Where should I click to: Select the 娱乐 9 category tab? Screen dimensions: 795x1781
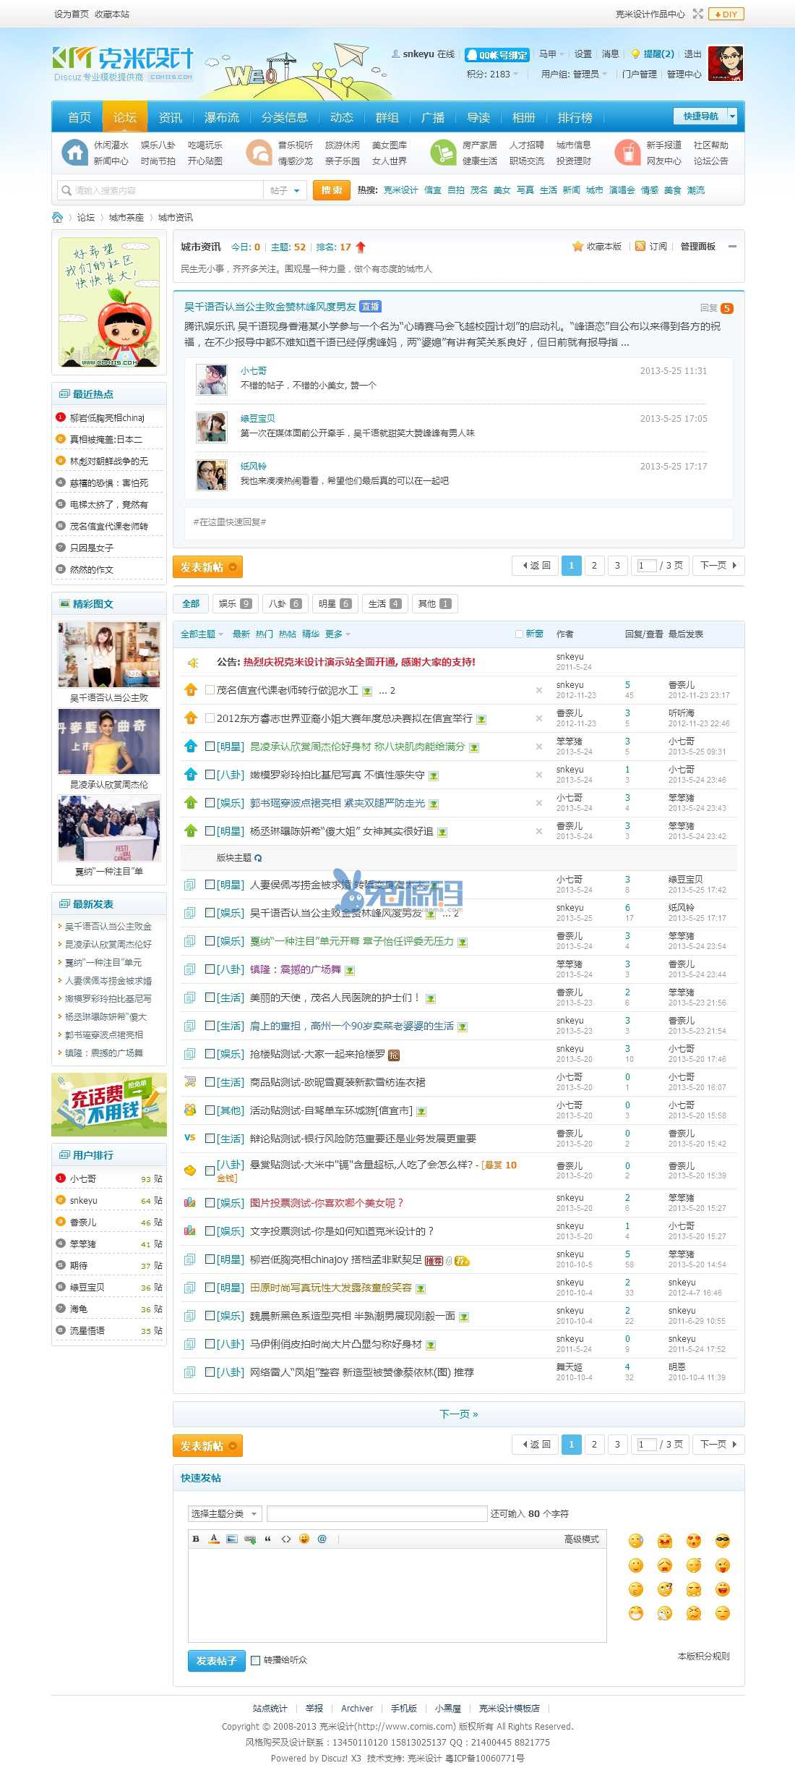235,603
